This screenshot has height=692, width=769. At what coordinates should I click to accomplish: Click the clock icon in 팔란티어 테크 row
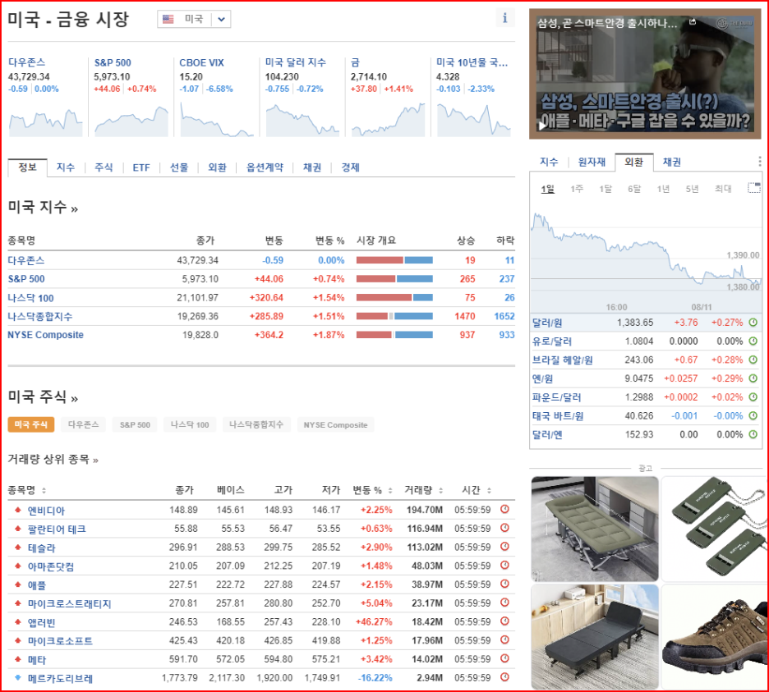coord(504,528)
